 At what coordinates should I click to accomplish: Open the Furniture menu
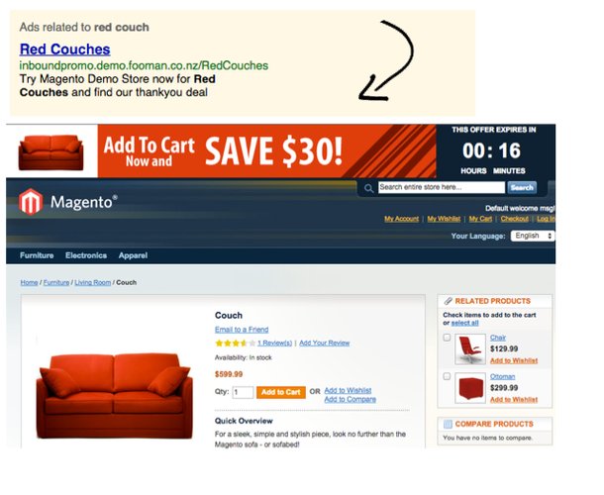[x=37, y=255]
